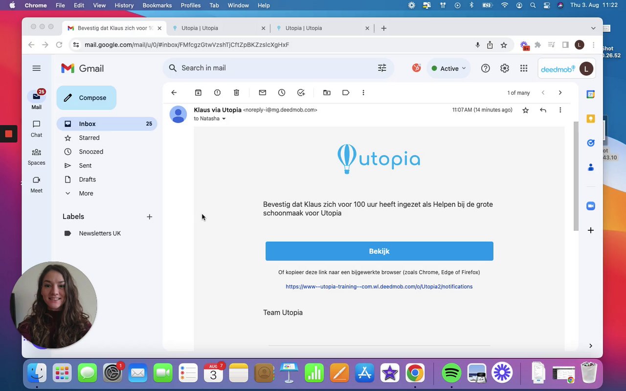Screen dimensions: 626x391
Task: Show search options filter icon
Action: point(382,68)
